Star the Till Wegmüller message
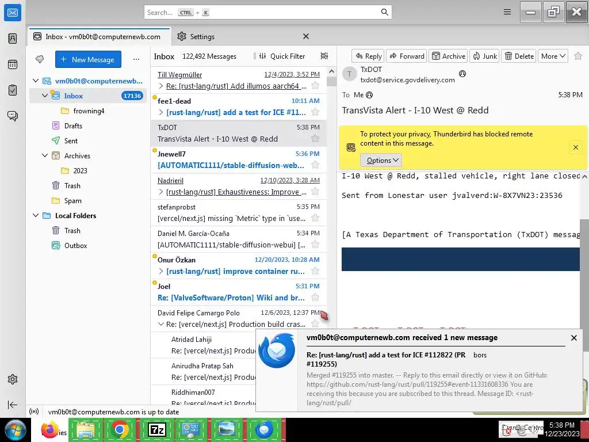This screenshot has width=589, height=442. (315, 86)
